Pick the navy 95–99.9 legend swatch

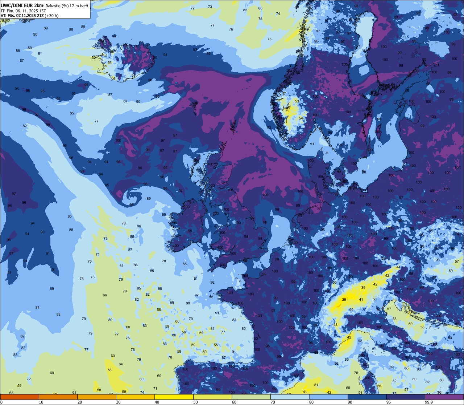click(x=406, y=397)
